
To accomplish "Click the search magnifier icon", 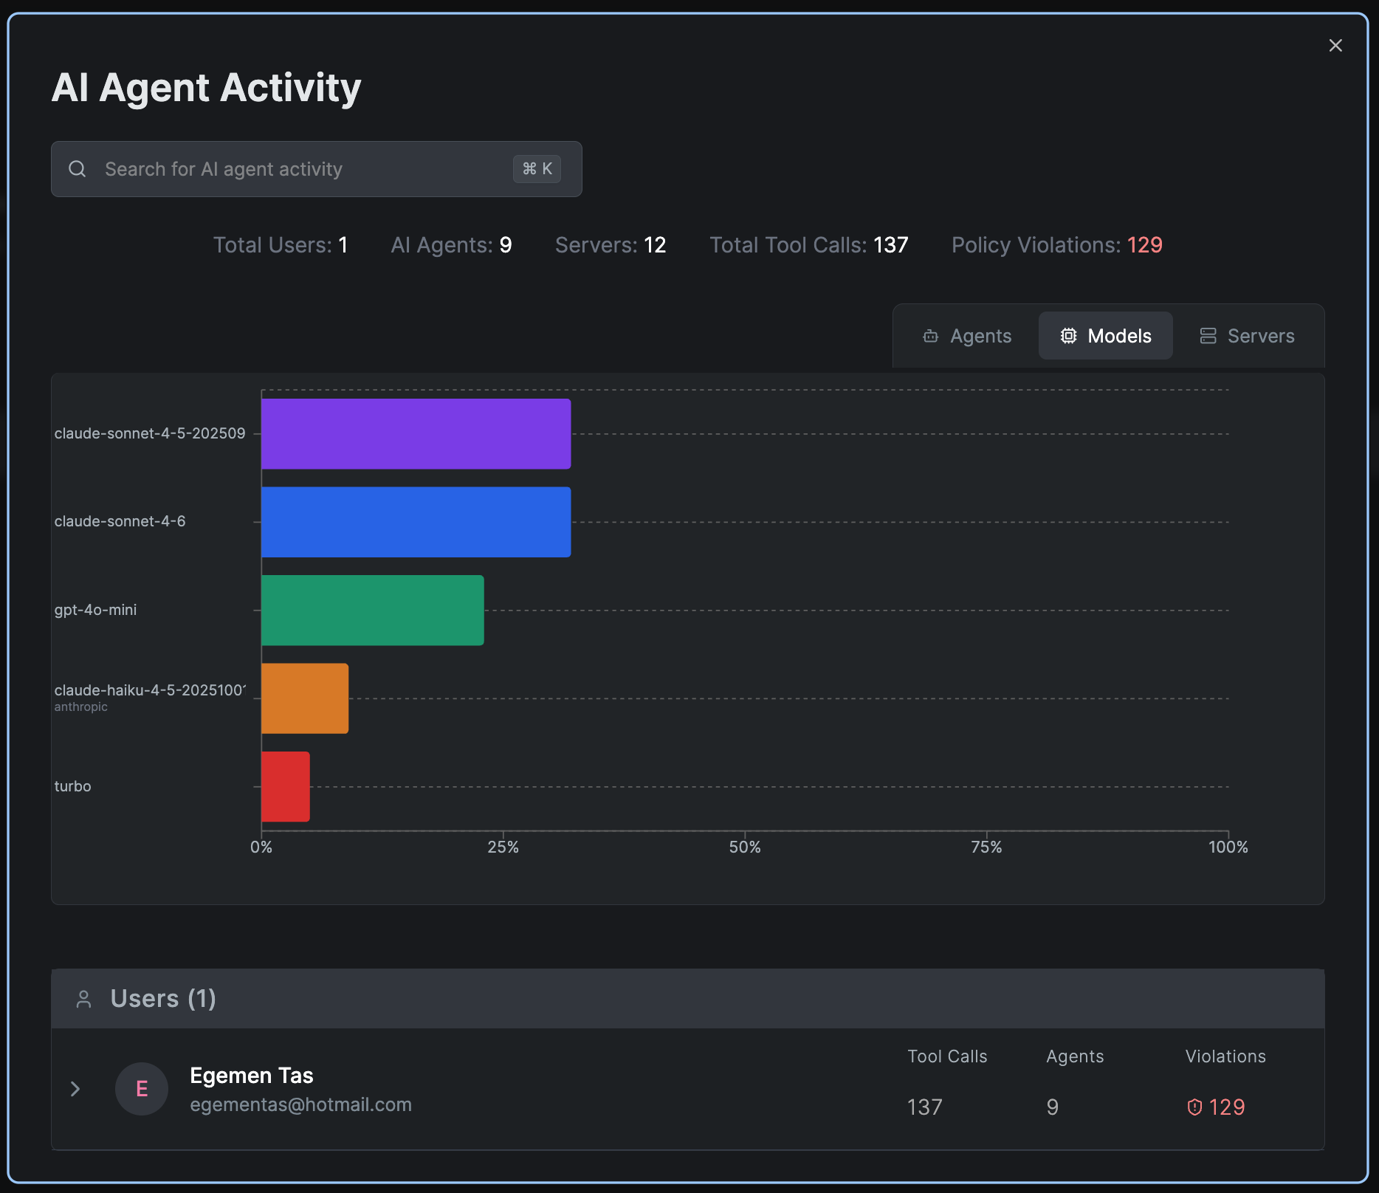I will click(78, 169).
